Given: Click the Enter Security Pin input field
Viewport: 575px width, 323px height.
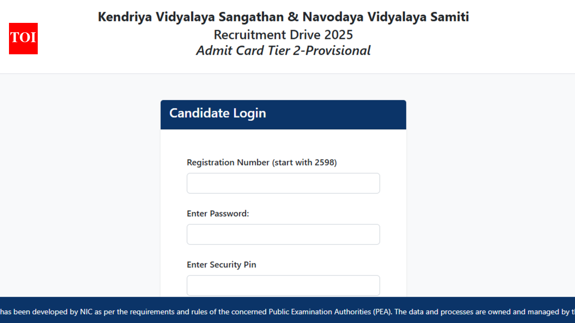Looking at the screenshot, I should [283, 285].
